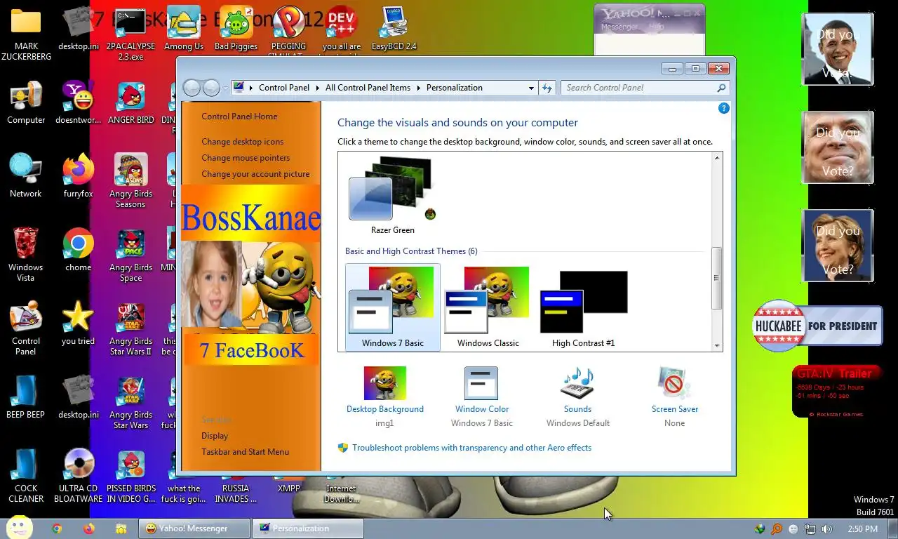Open Angry Birds Space shortcut
The height and width of the screenshot is (539, 898).
pyautogui.click(x=131, y=255)
